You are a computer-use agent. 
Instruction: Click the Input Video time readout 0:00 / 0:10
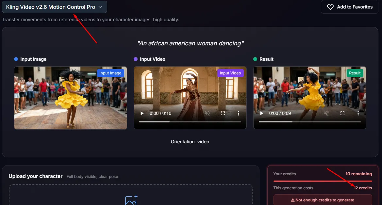(160, 113)
